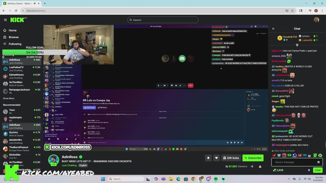This screenshot has width=326, height=183.
Task: Open chat settings gear
Action: click(x=309, y=170)
